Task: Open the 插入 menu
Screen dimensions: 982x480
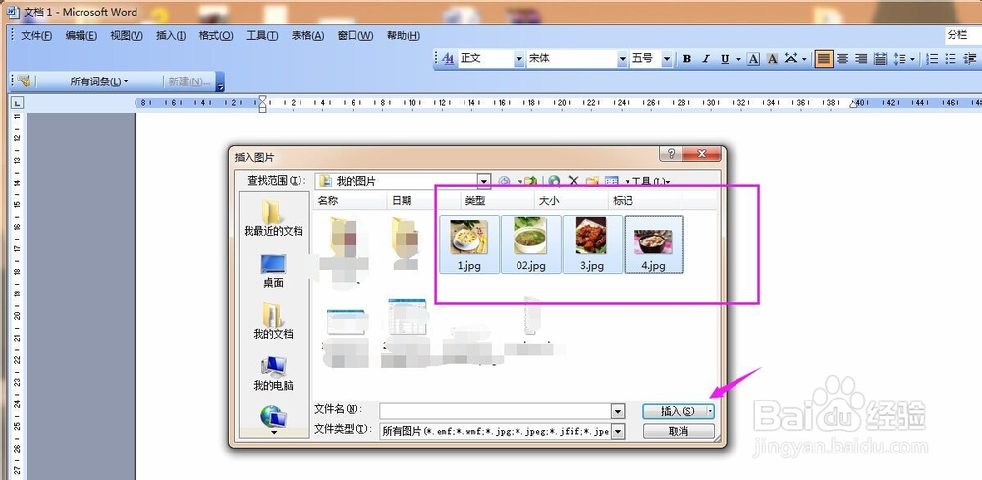Action: tap(170, 35)
